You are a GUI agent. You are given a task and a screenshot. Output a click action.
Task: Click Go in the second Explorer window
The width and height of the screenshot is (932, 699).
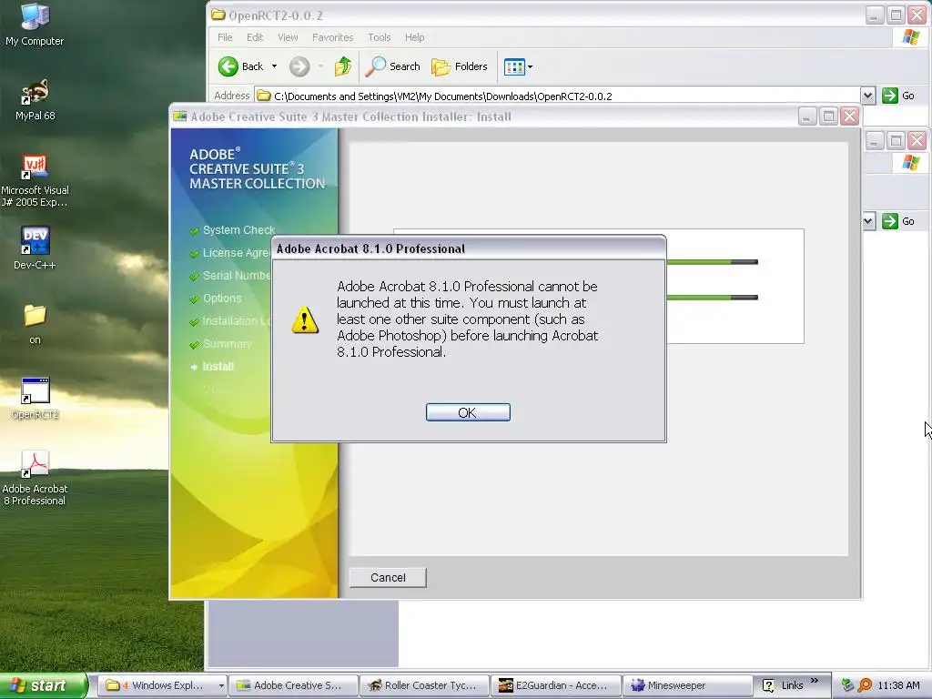pyautogui.click(x=898, y=221)
